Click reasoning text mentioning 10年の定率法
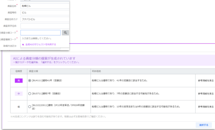215x130 pixels. coord(136,107)
